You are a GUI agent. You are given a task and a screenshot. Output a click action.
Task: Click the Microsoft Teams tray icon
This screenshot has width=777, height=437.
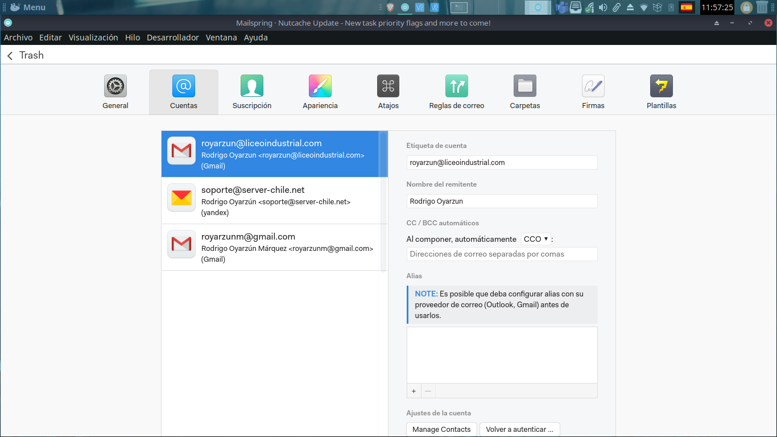tap(562, 7)
